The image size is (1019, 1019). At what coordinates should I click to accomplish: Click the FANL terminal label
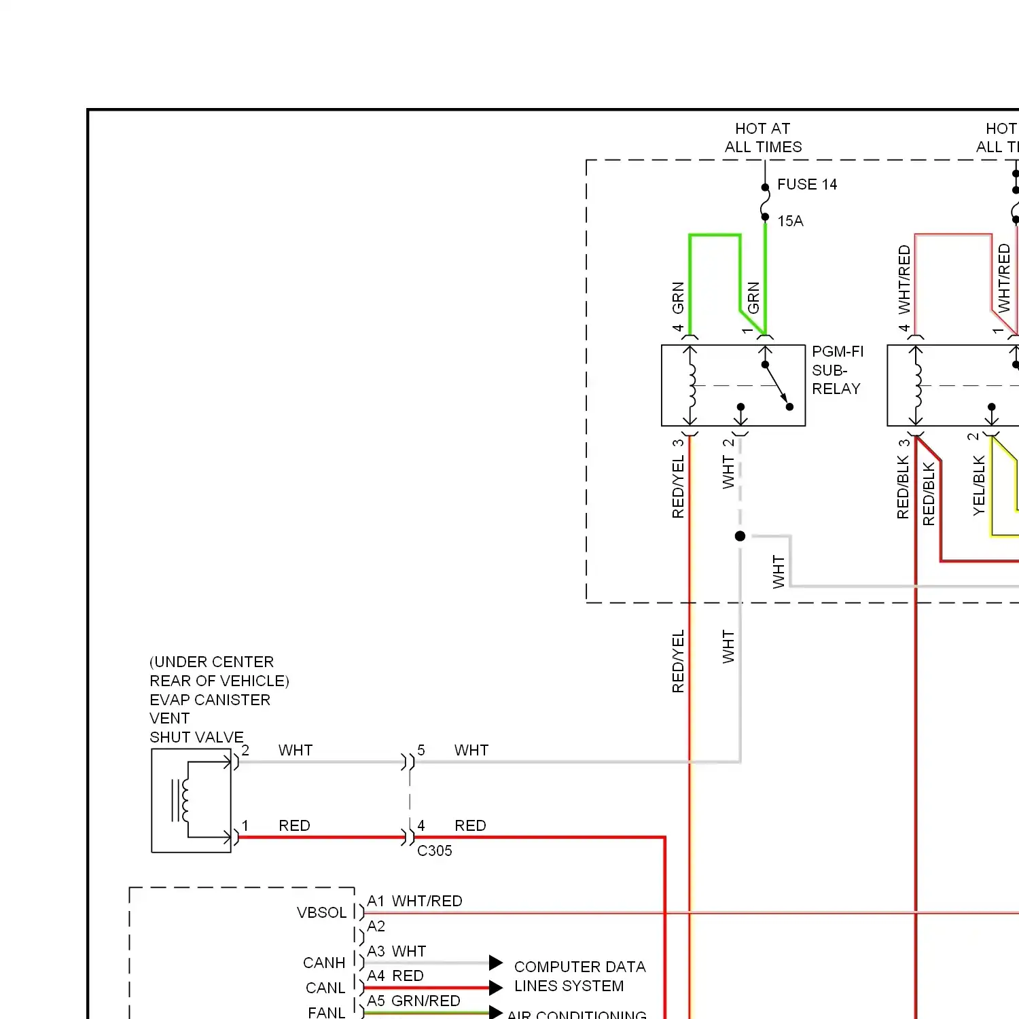pyautogui.click(x=327, y=1012)
